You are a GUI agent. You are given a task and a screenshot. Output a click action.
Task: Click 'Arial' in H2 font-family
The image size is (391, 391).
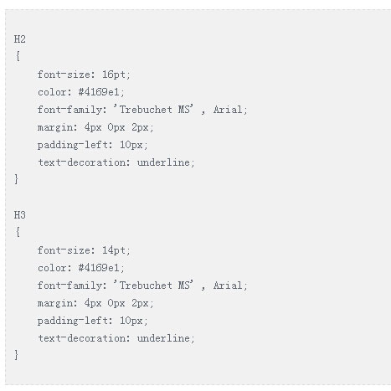click(228, 110)
